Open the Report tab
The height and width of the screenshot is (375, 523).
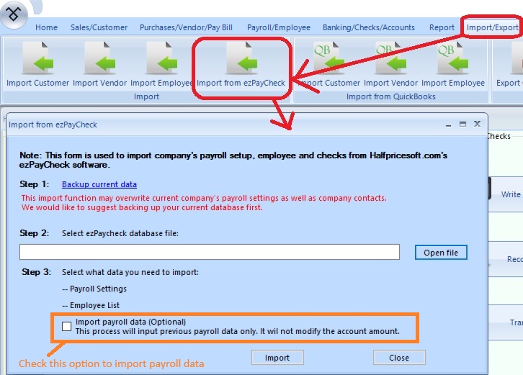[x=442, y=27]
